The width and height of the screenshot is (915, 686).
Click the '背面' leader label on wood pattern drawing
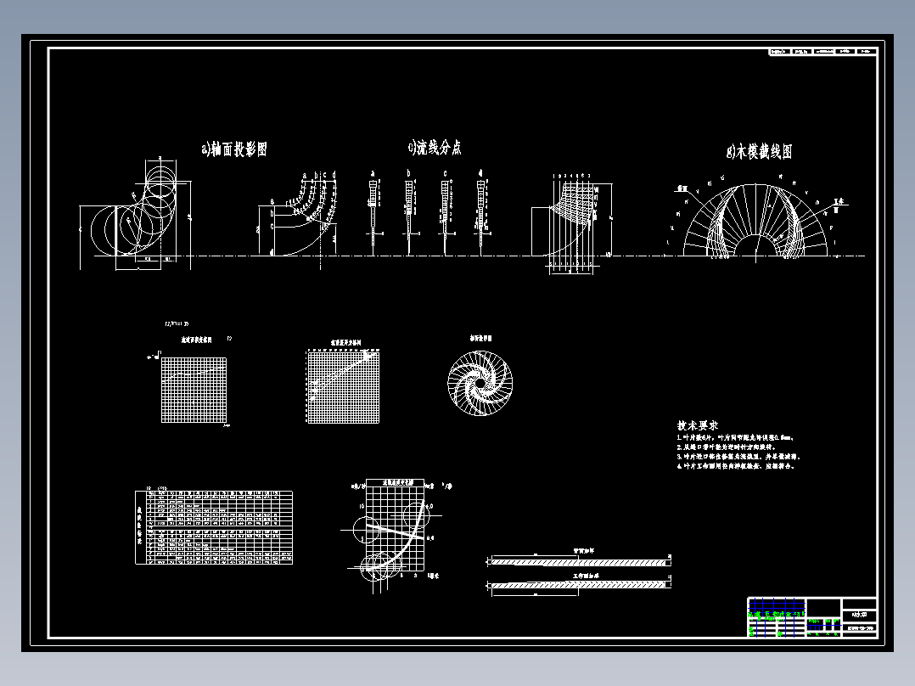coord(682,189)
